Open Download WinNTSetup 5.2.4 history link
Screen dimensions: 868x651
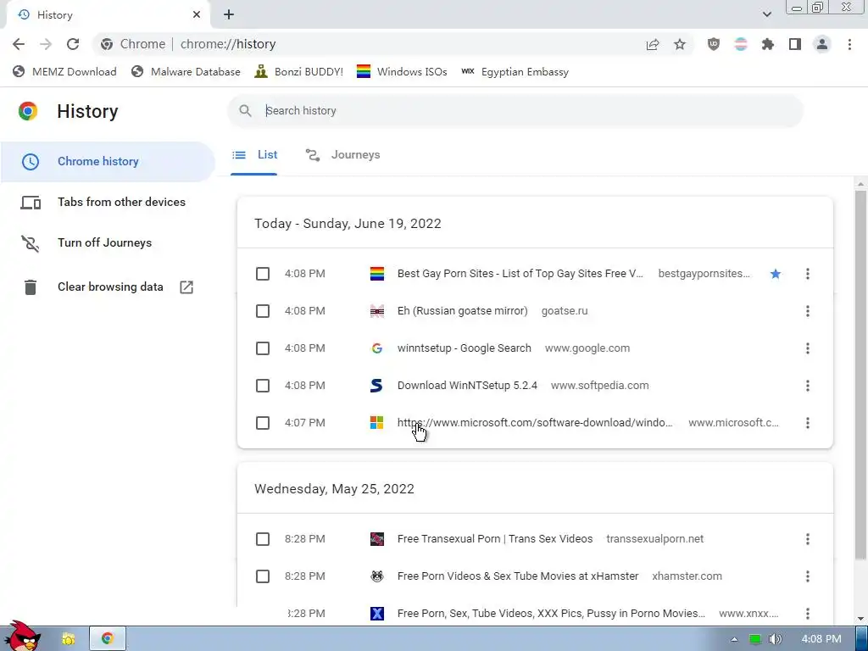(x=467, y=386)
